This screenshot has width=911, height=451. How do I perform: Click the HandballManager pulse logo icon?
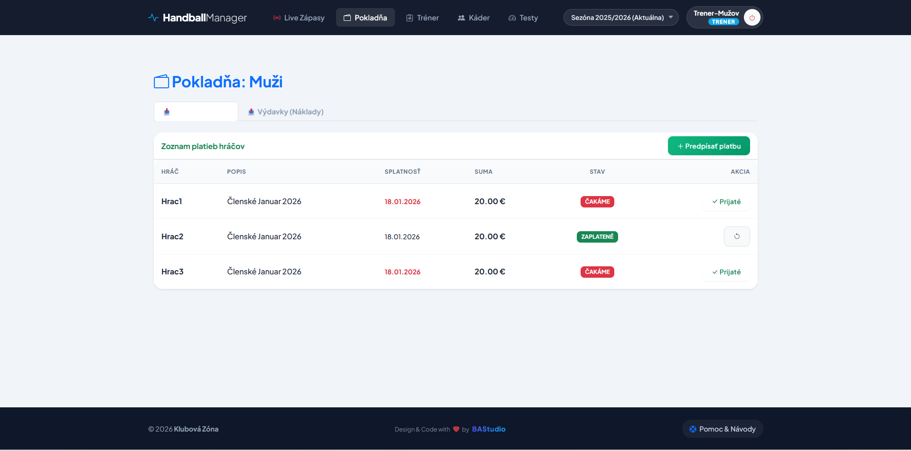click(153, 18)
